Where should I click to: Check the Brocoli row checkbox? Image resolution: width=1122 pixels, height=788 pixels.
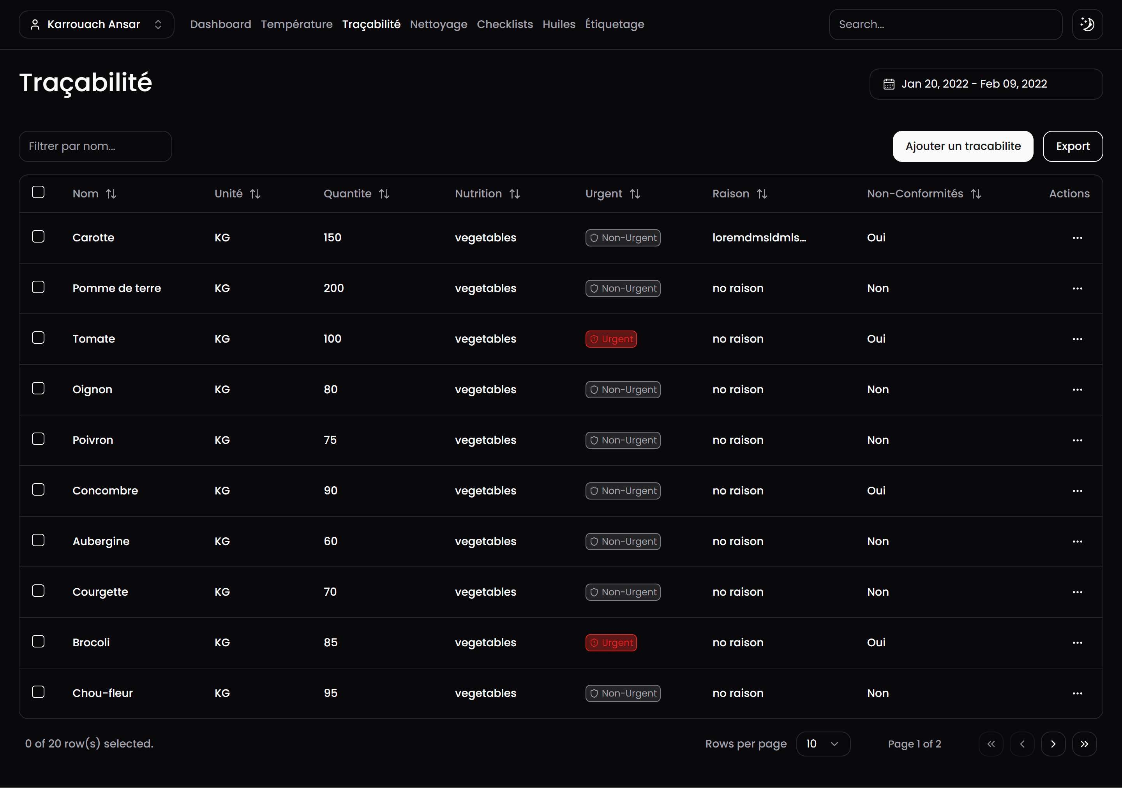tap(38, 642)
